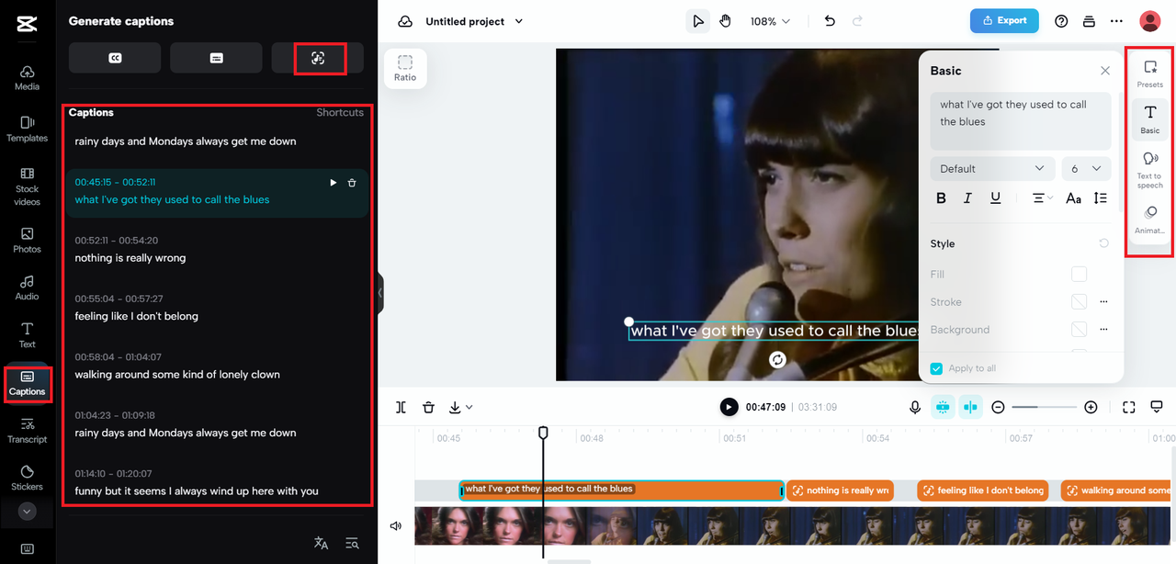
Task: Open Stroke more options
Action: (1103, 301)
